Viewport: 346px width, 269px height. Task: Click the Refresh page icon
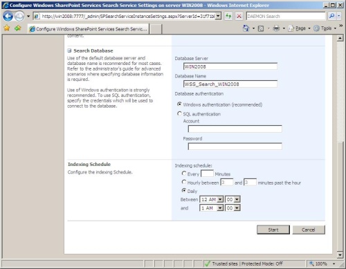(x=228, y=16)
